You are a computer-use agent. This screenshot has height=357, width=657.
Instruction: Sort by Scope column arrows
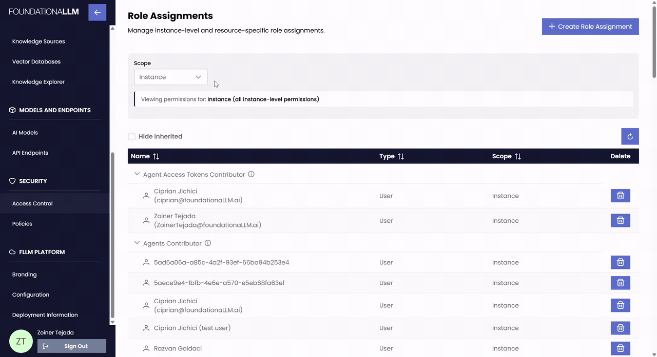(x=518, y=156)
